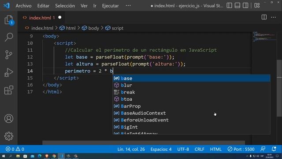
Task: Select the base suggestion
Action: coord(191,78)
